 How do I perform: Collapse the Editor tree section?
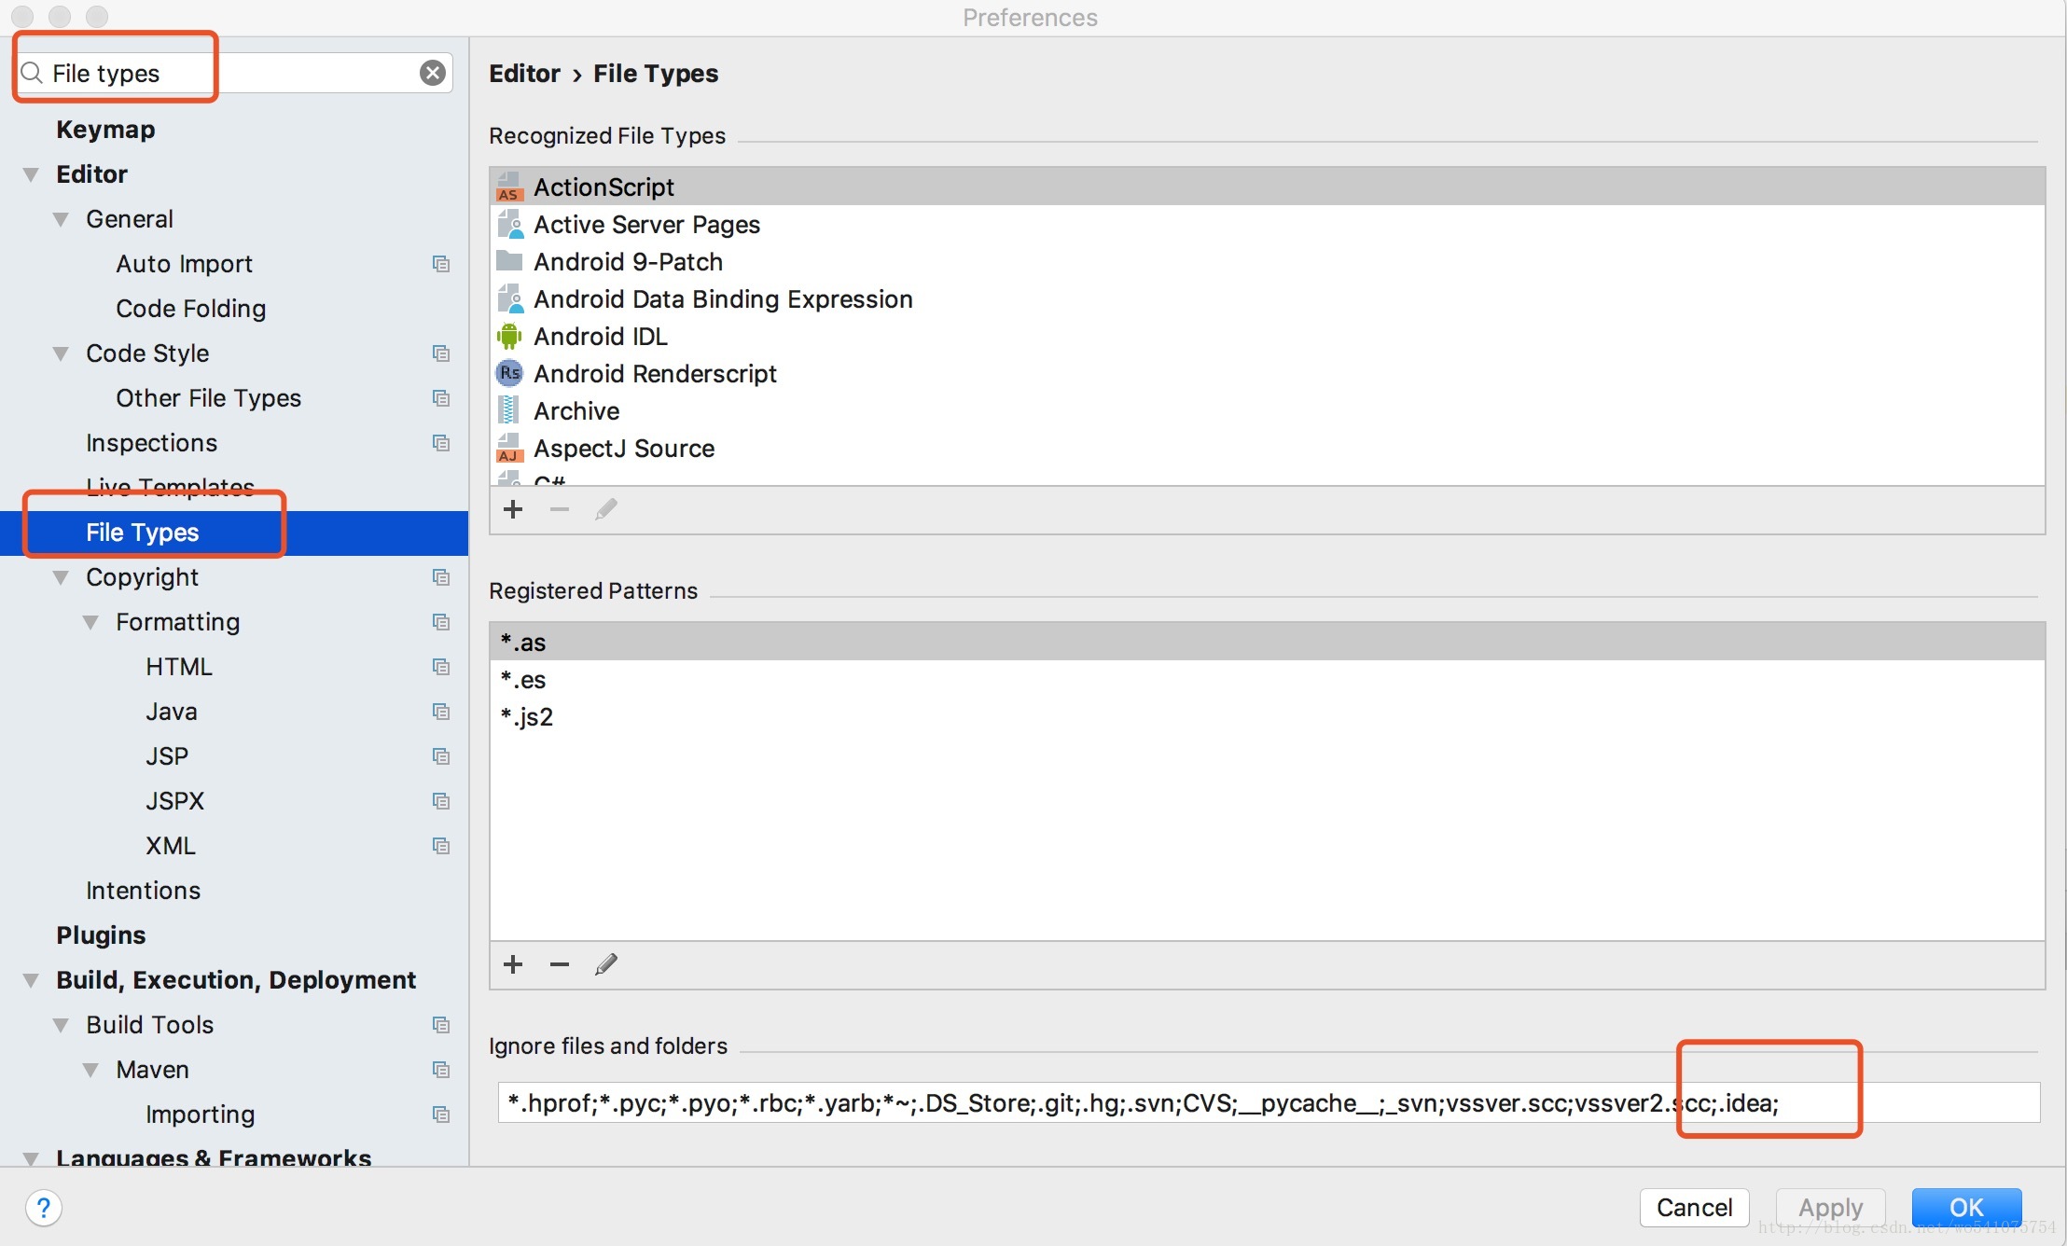click(x=31, y=174)
